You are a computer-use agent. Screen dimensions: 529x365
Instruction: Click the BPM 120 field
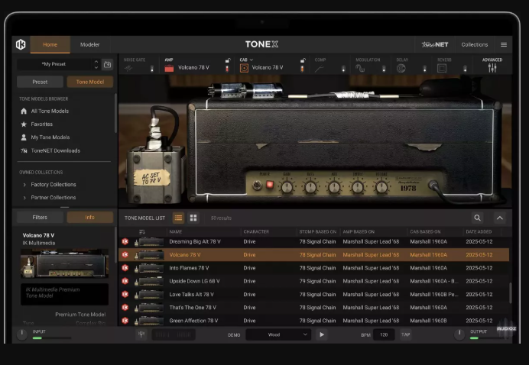(384, 334)
